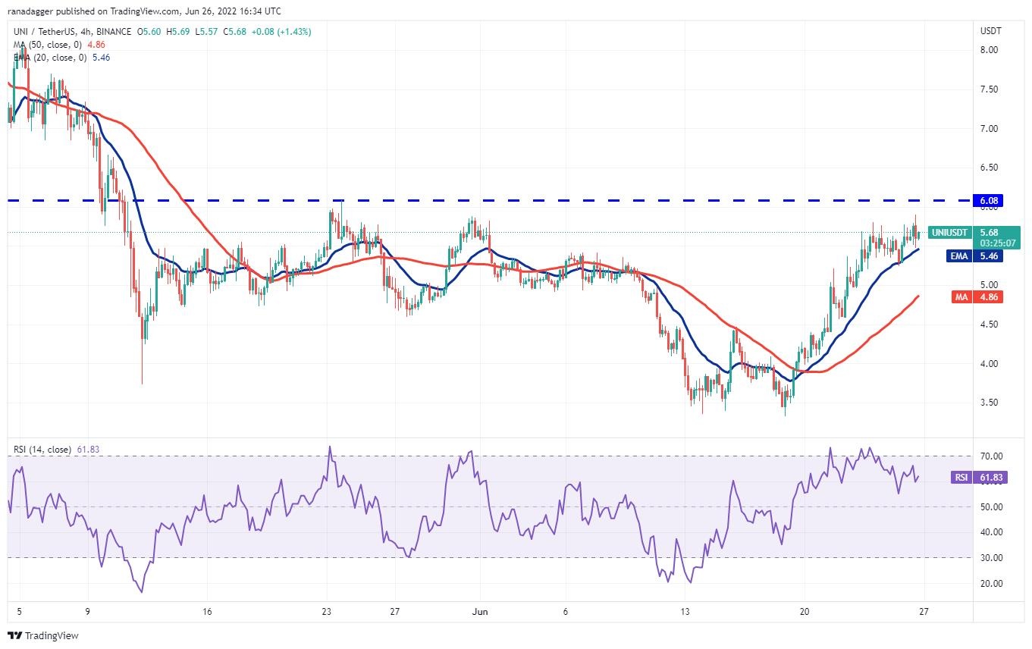Screen dimensions: 1032x649
Task: Click the UNIUSDT 5.68 price tag
Action: (x=974, y=232)
